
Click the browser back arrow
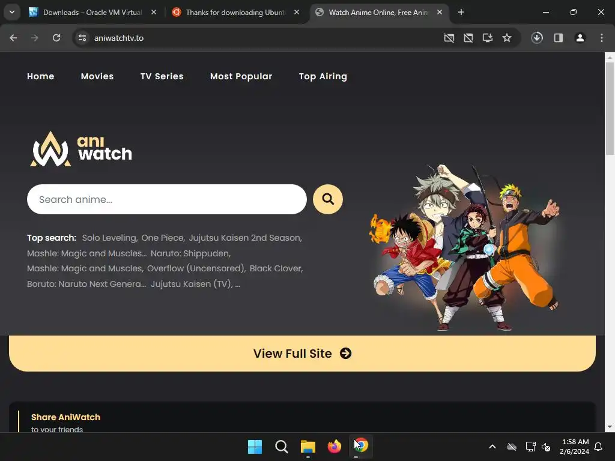click(13, 38)
